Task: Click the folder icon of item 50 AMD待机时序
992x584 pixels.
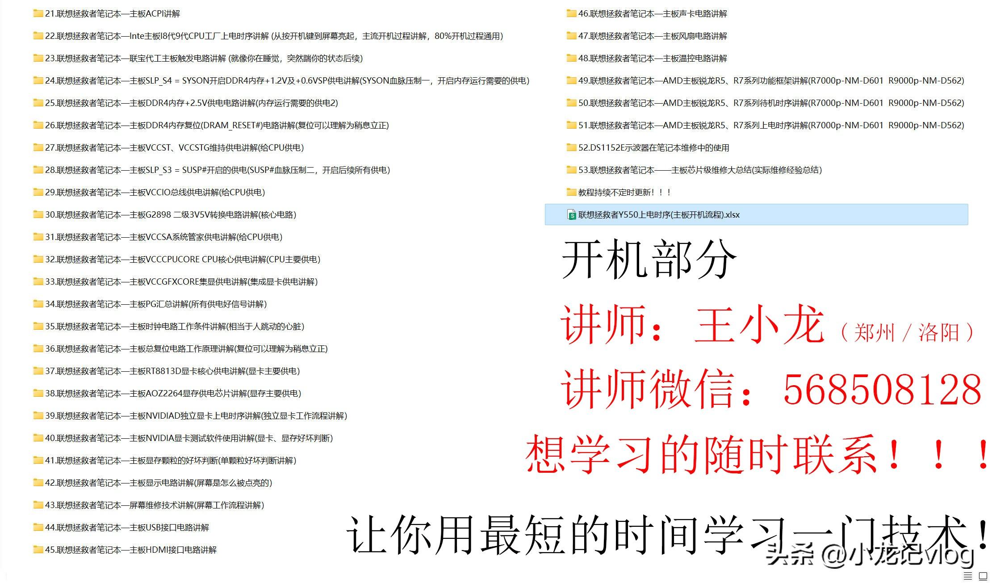Action: tap(571, 103)
